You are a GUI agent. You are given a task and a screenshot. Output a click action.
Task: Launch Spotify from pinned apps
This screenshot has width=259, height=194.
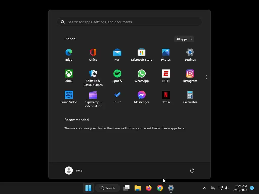[x=117, y=76]
